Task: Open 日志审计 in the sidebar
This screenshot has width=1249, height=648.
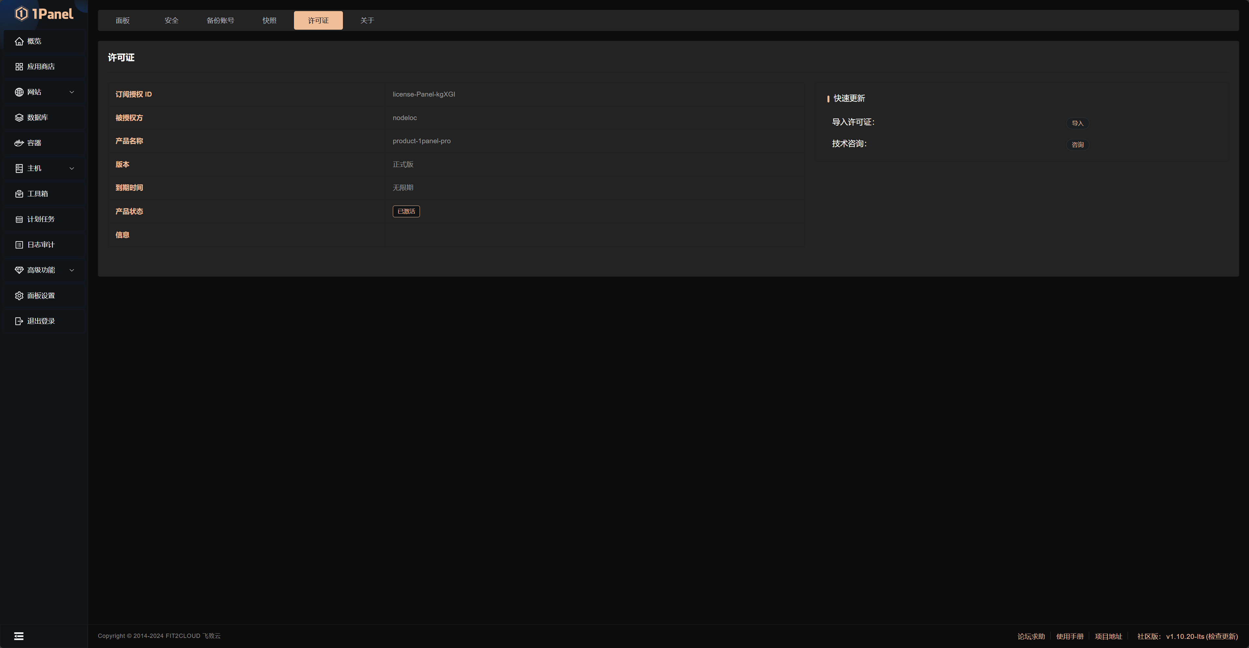Action: 44,244
